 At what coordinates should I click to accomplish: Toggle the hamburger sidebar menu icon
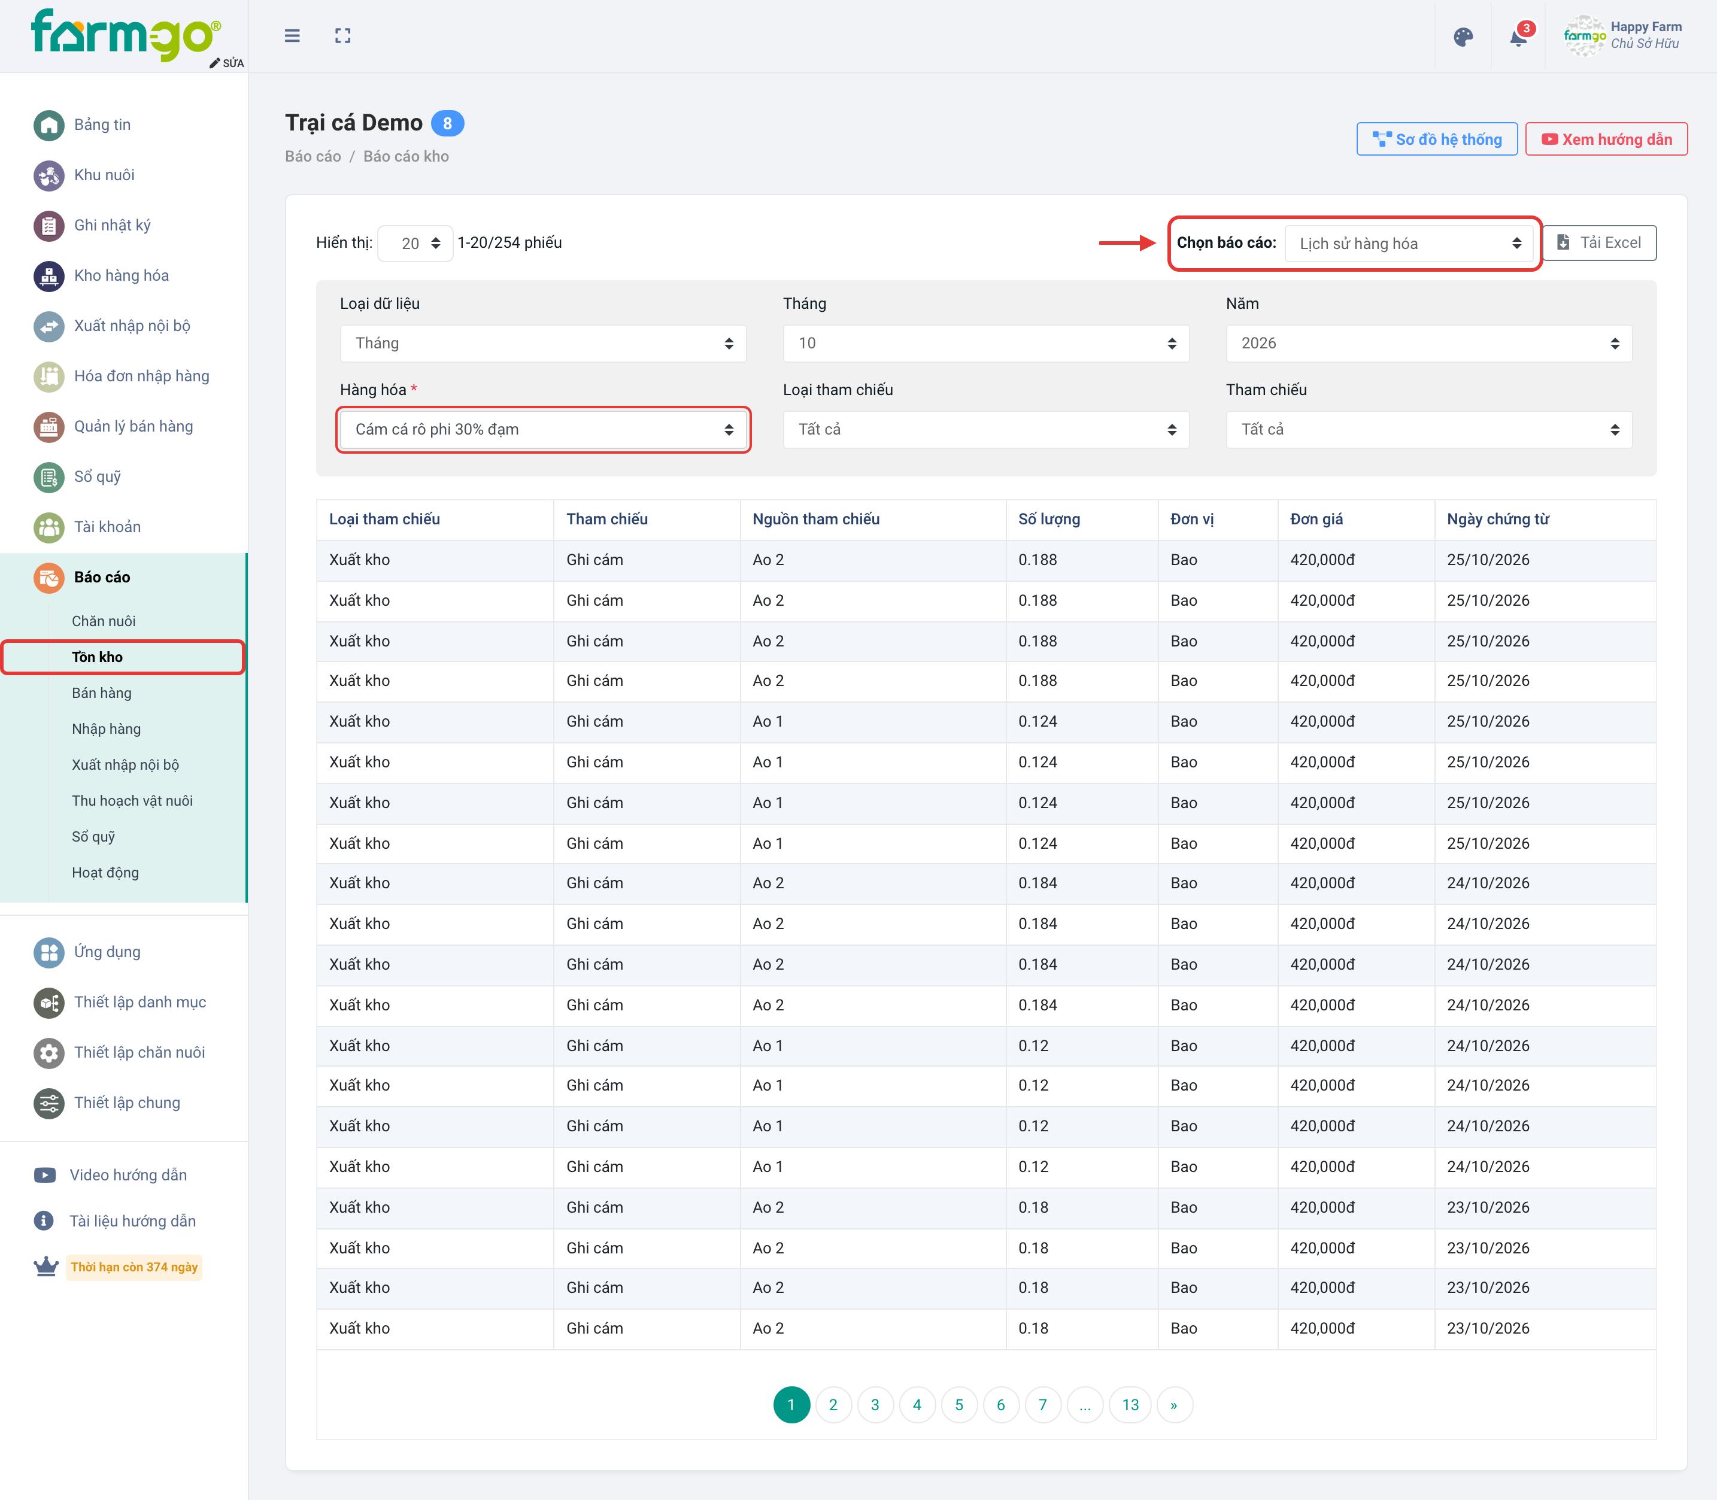tap(292, 36)
